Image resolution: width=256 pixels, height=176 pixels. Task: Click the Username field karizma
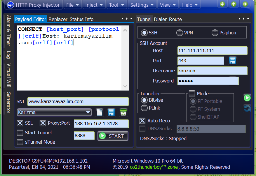click(213, 71)
